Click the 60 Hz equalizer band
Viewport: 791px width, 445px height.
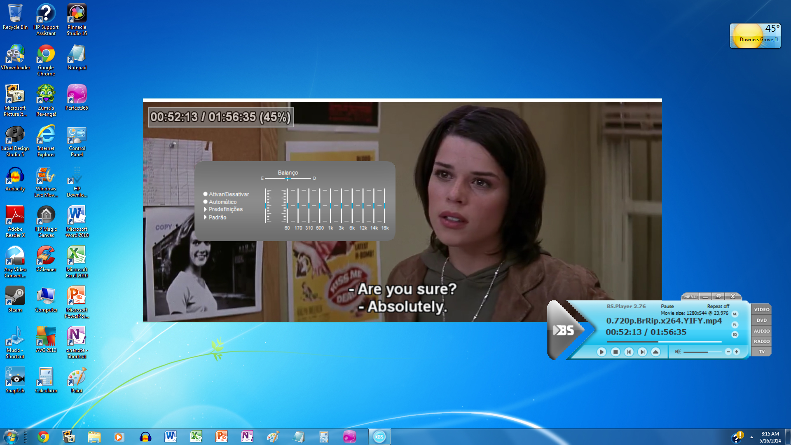click(x=287, y=206)
